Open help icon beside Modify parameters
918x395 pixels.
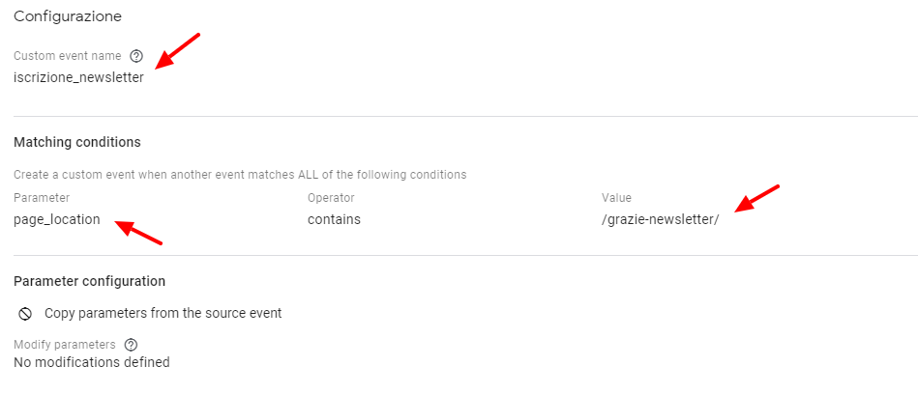tap(131, 345)
